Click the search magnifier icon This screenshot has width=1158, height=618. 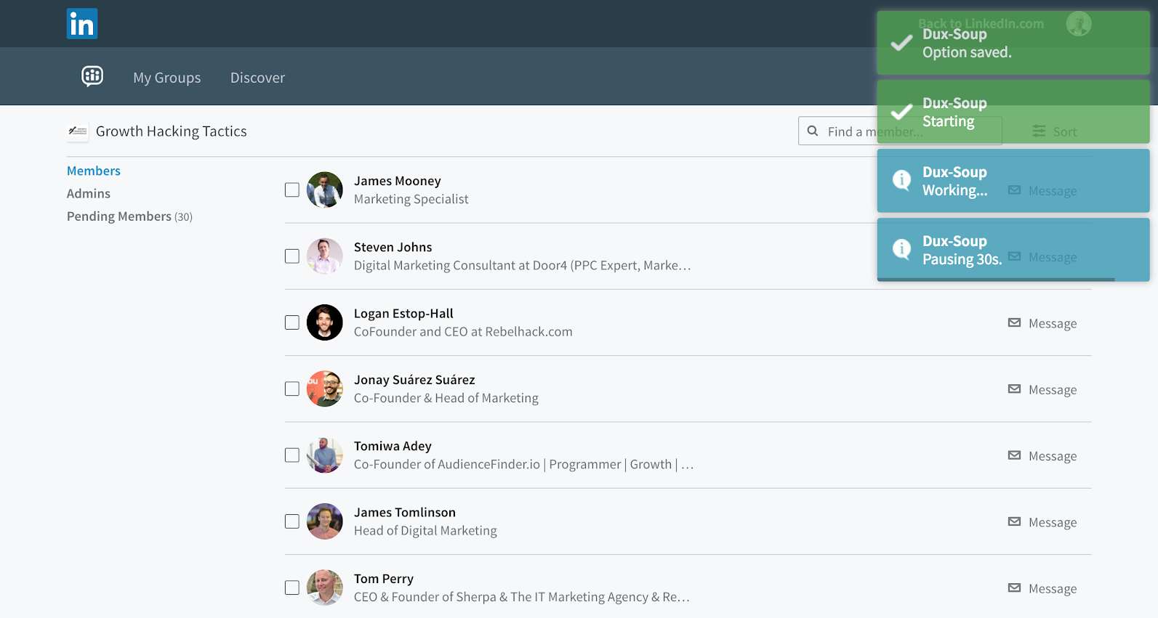(x=813, y=131)
